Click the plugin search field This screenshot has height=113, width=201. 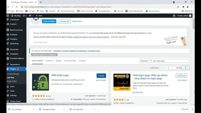coord(170,61)
